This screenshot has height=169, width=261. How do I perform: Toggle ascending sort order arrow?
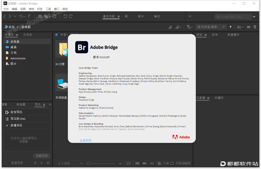point(230,27)
